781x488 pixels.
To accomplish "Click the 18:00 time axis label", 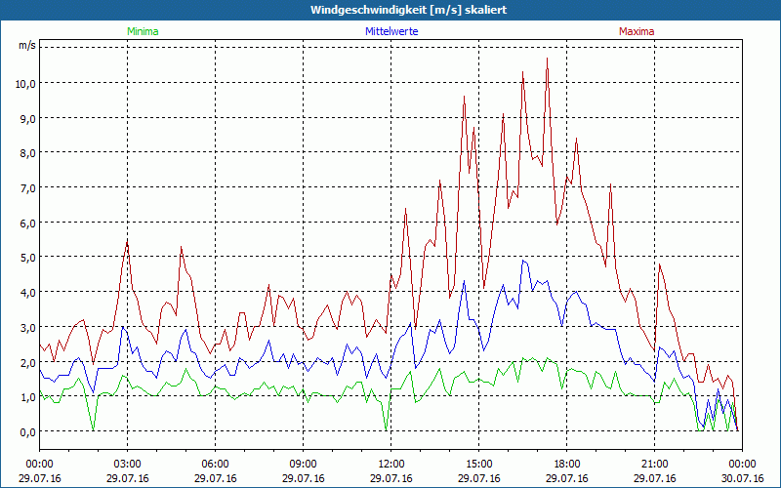I will click(567, 465).
